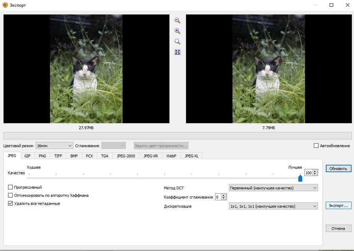Click the Экспорт... button
Screen dimensions: 354x251
[338, 205]
